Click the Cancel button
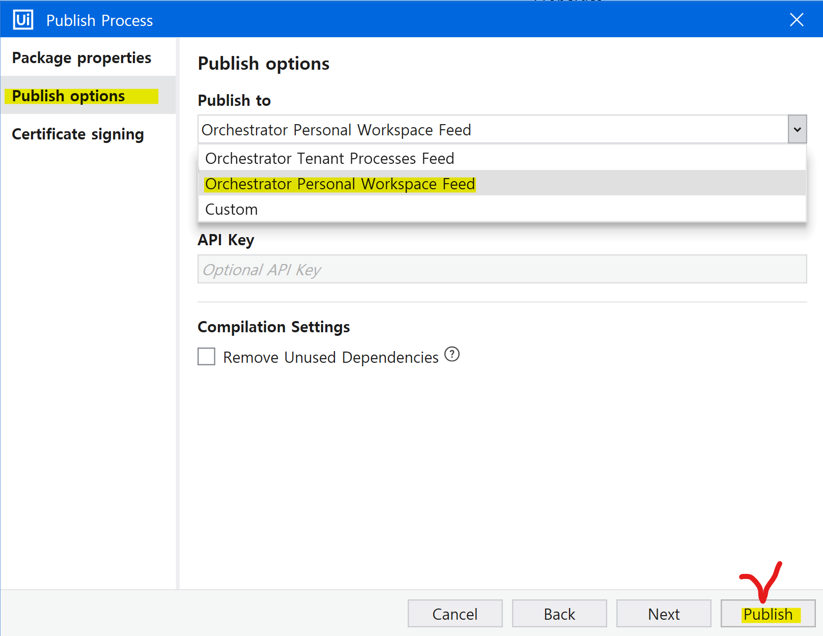 [x=455, y=614]
